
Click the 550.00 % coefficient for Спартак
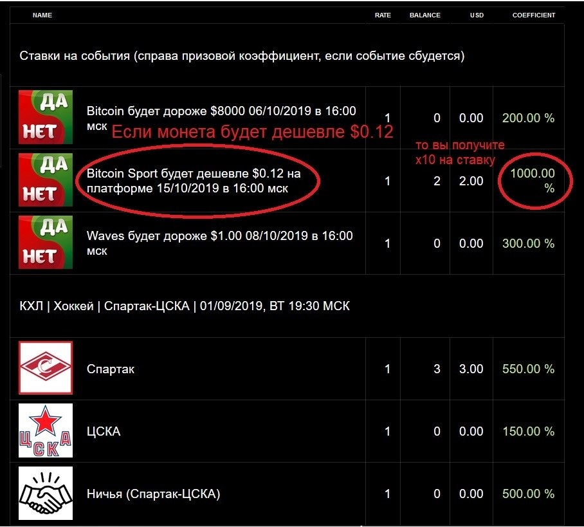click(x=528, y=369)
